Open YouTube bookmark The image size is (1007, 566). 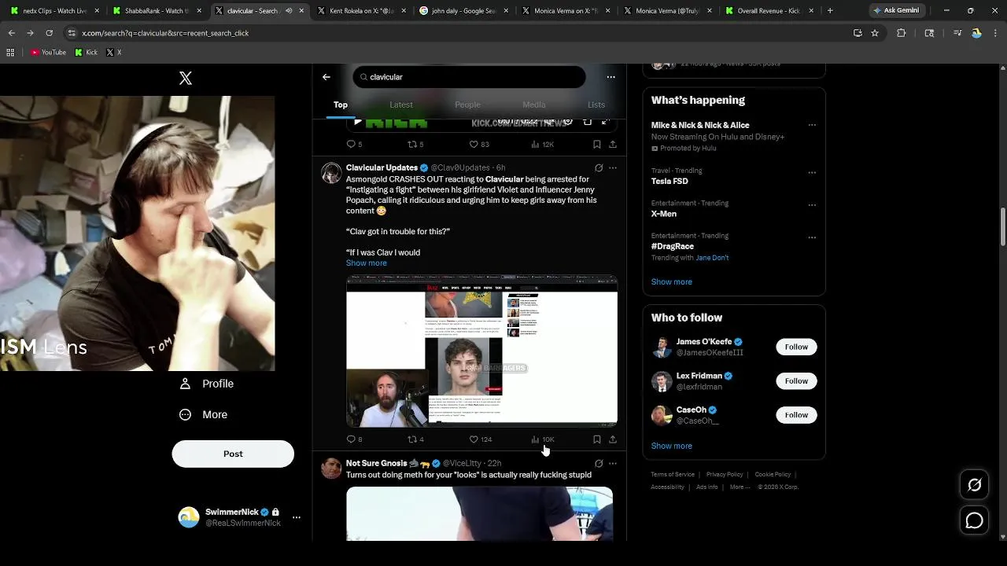49,53
